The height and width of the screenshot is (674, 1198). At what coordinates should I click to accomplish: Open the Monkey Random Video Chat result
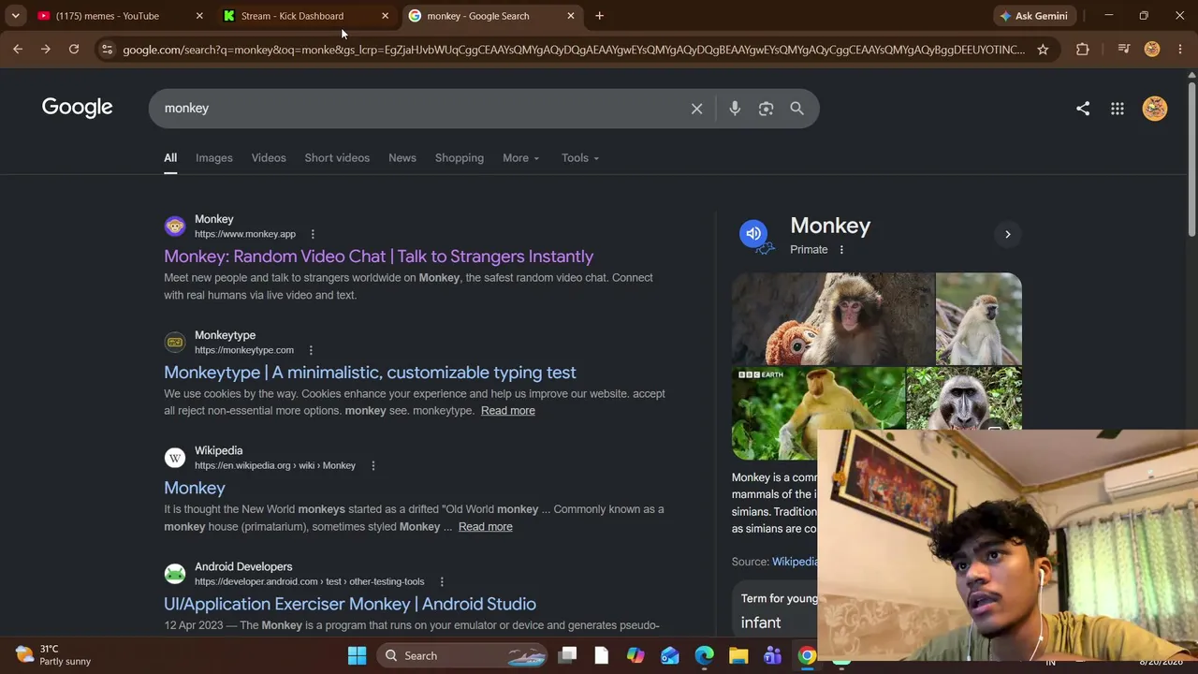point(378,256)
